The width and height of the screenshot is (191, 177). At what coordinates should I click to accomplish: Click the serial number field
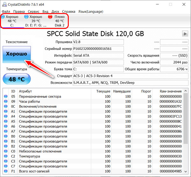pyautogui.click(x=98, y=49)
